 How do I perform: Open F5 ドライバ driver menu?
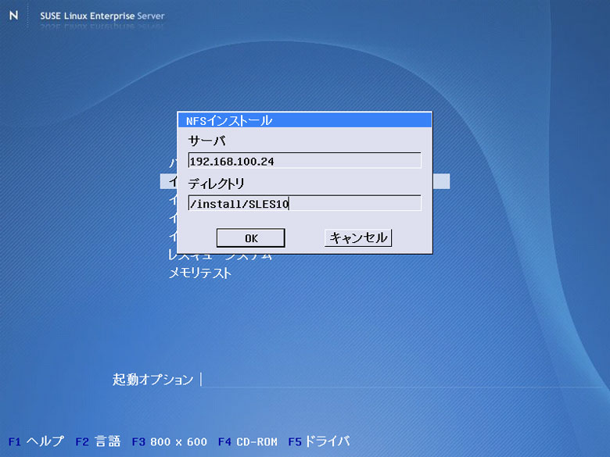(x=319, y=441)
